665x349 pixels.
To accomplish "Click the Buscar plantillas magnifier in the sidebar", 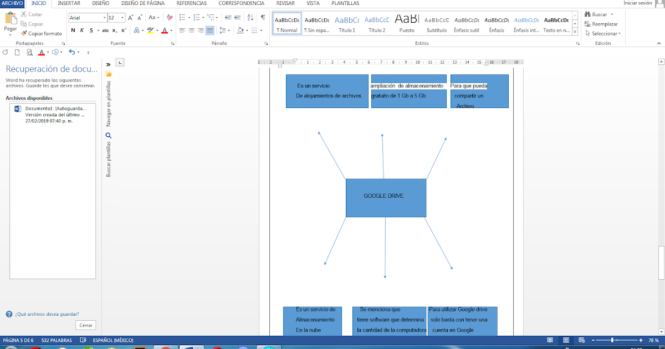I will 109,135.
